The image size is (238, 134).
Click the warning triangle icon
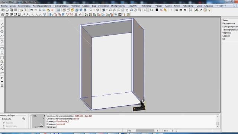pos(76,15)
